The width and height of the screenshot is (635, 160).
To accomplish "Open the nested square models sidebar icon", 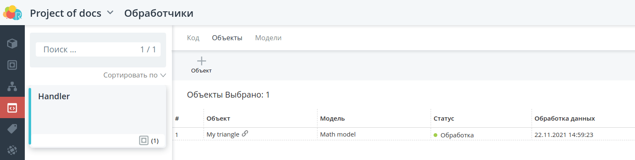I will point(12,65).
